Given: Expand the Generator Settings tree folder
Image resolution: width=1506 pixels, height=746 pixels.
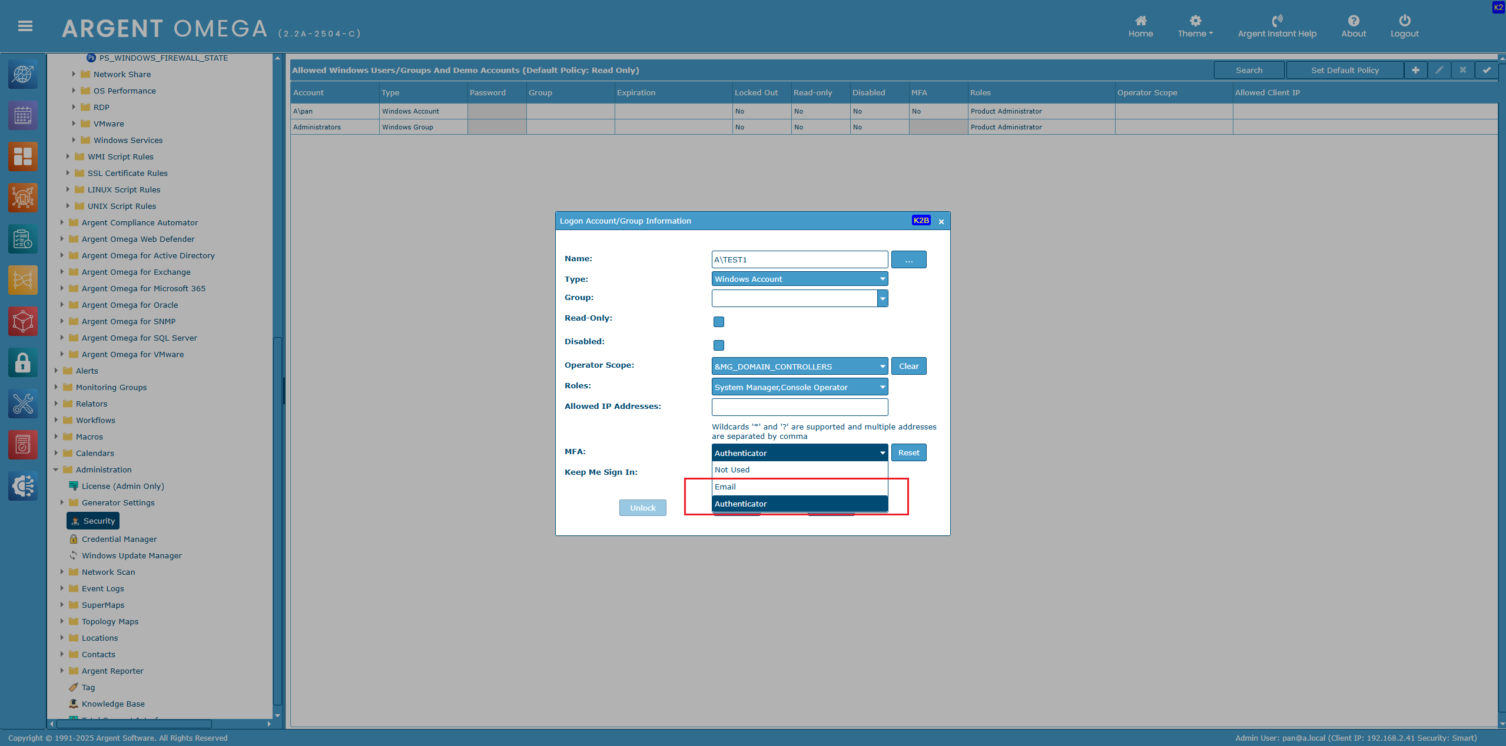Looking at the screenshot, I should [x=62, y=502].
